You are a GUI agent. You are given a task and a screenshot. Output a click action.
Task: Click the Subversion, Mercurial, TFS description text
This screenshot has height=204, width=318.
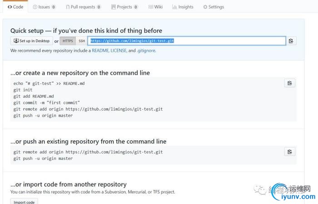click(93, 192)
